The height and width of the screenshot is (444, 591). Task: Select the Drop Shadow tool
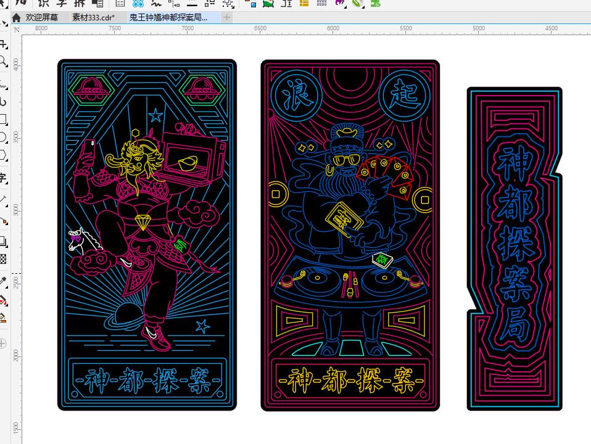(3, 241)
